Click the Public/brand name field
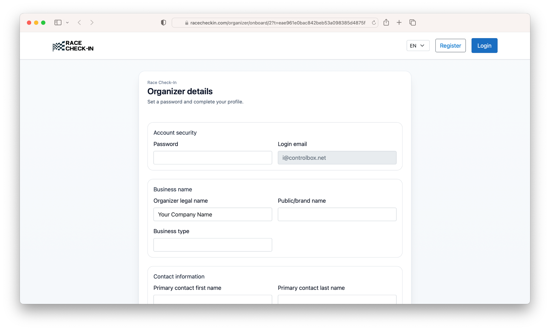This screenshot has height=330, width=550. 337,214
